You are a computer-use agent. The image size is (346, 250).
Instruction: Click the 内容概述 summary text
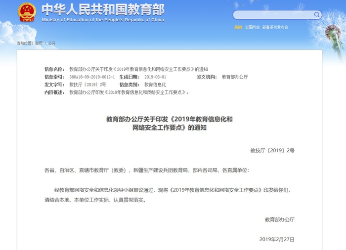pyautogui.click(x=129, y=92)
